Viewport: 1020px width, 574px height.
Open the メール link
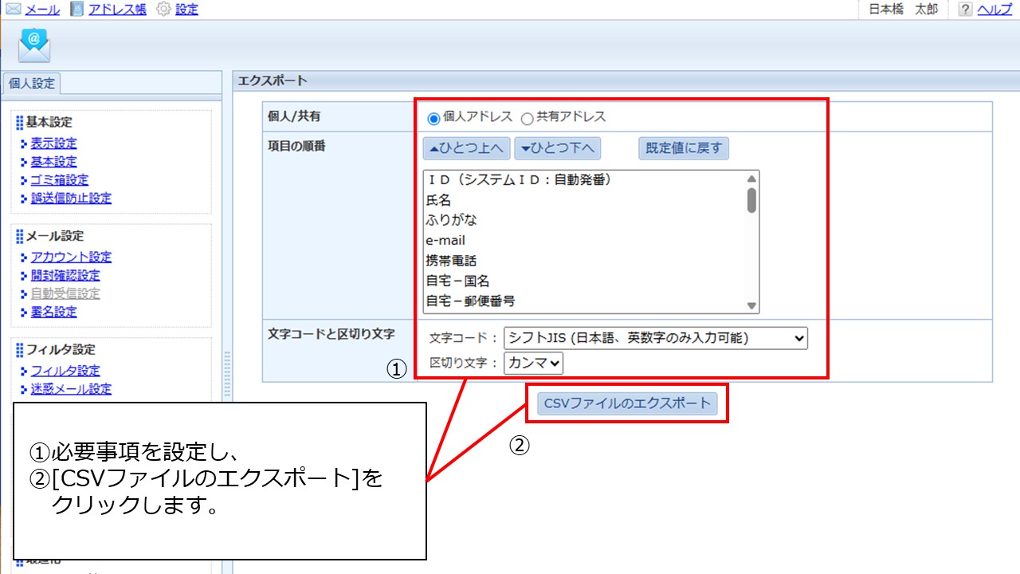[x=42, y=10]
